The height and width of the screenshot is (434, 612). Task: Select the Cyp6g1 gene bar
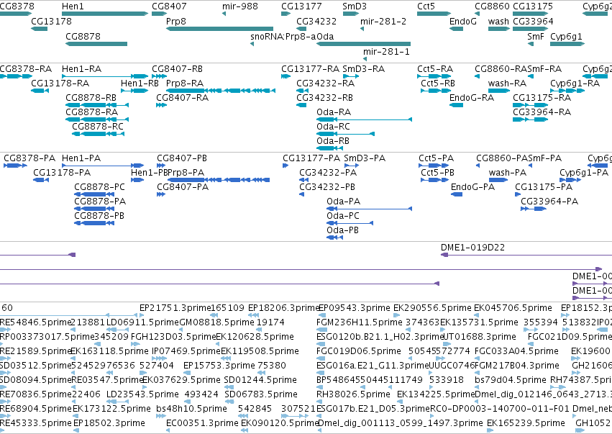(567, 44)
